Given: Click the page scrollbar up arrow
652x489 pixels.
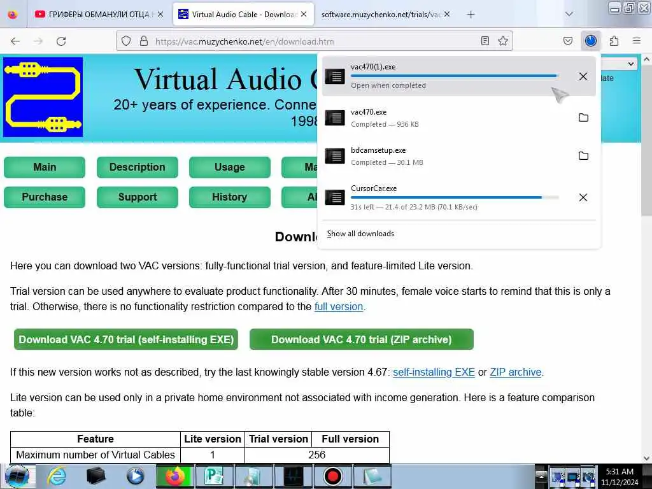Looking at the screenshot, I should click(646, 59).
